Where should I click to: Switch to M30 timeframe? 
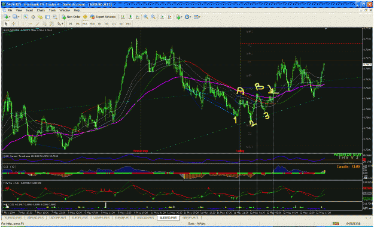point(92,24)
